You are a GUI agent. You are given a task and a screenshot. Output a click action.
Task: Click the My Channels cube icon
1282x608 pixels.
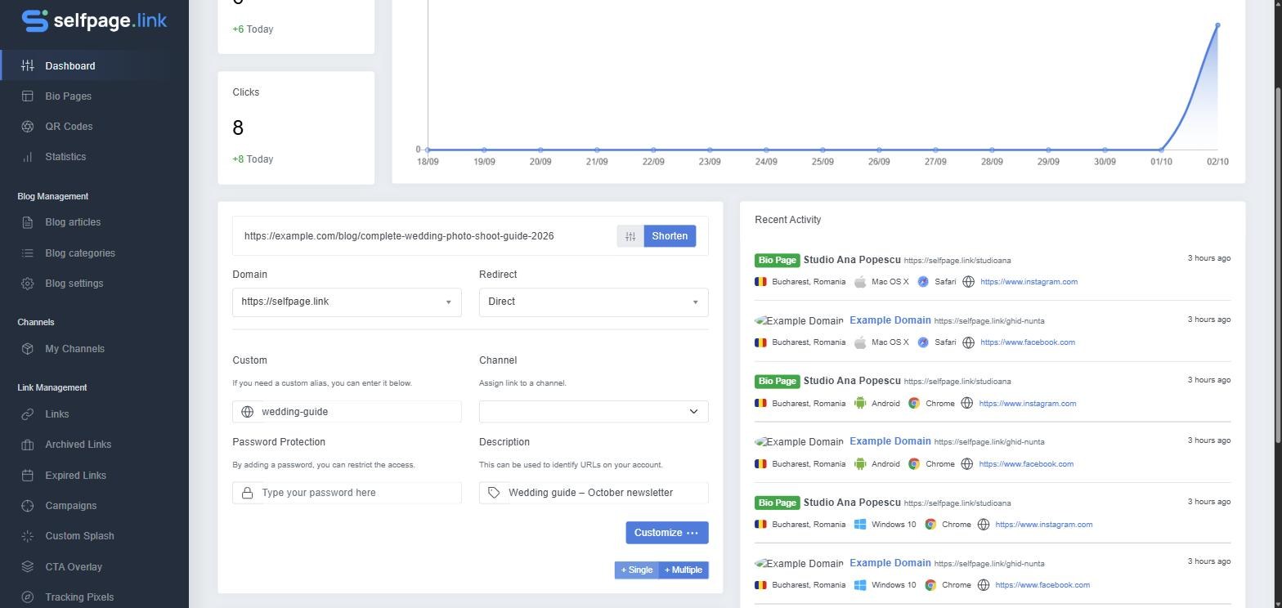click(28, 349)
